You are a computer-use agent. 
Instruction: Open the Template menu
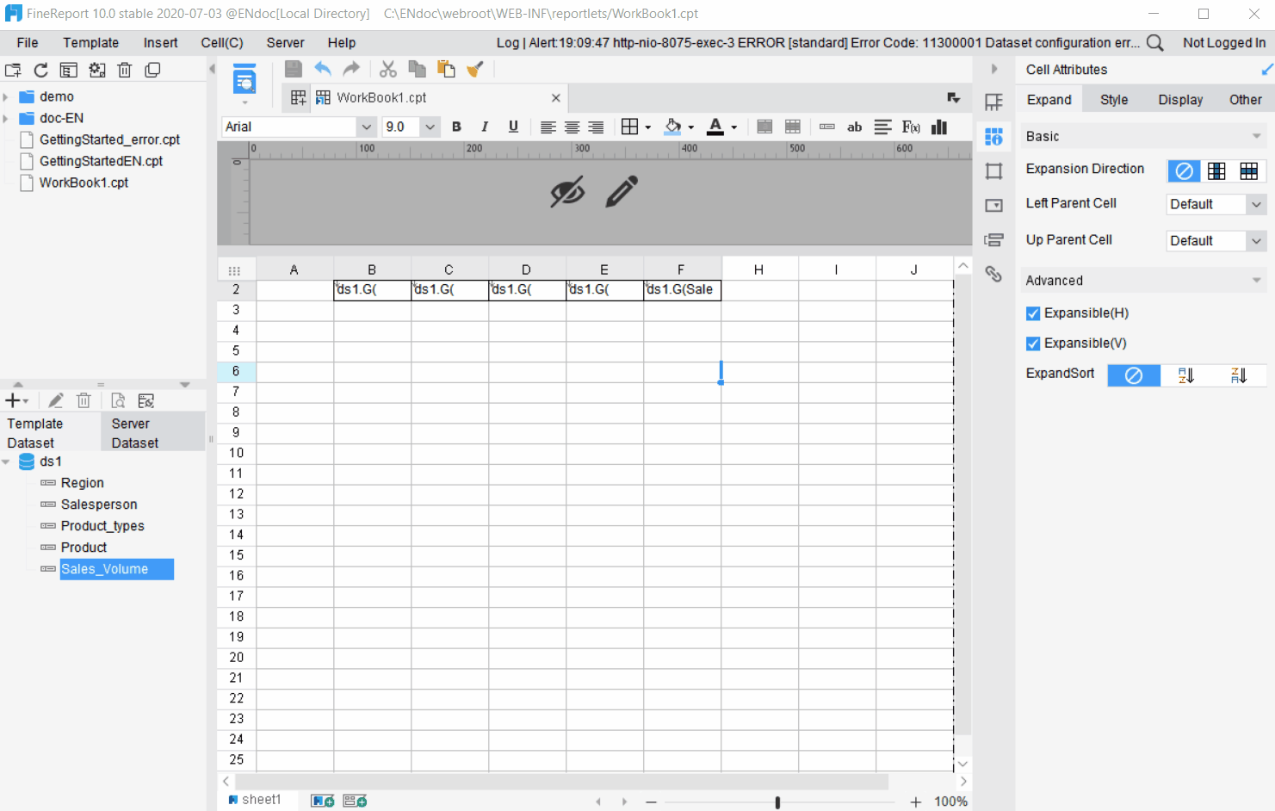[x=90, y=43]
